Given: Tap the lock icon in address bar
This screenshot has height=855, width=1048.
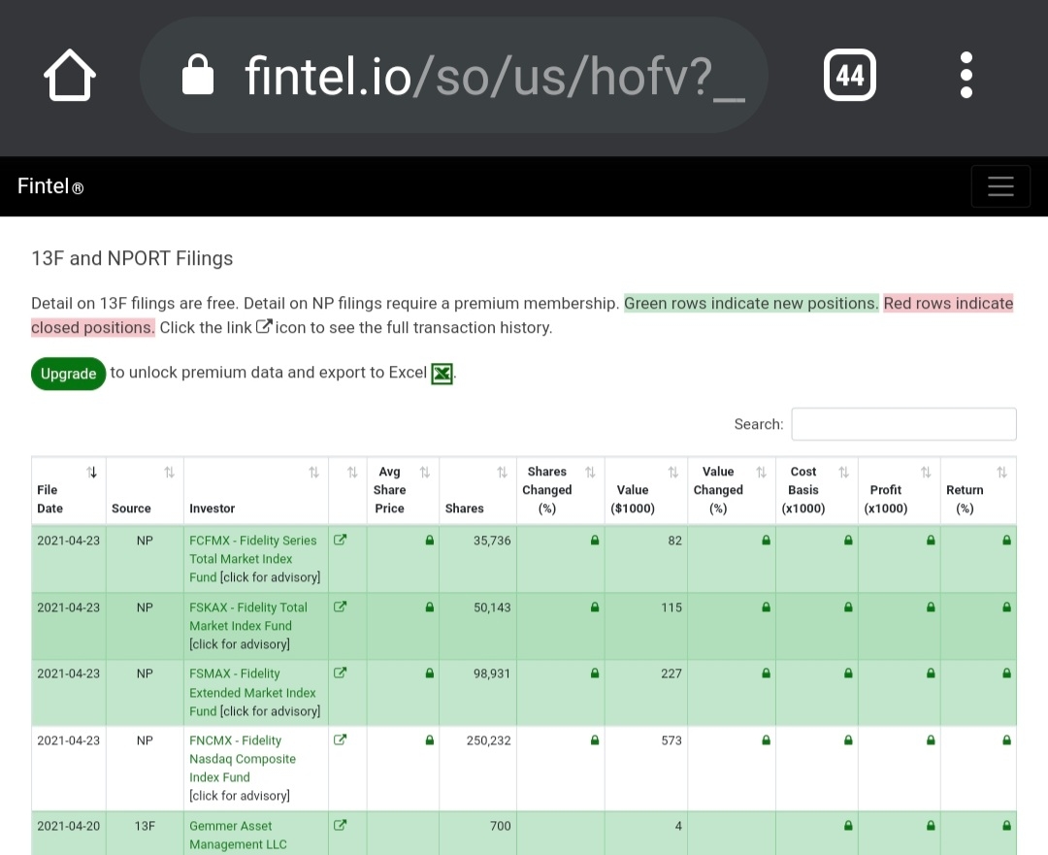Looking at the screenshot, I should pyautogui.click(x=198, y=75).
